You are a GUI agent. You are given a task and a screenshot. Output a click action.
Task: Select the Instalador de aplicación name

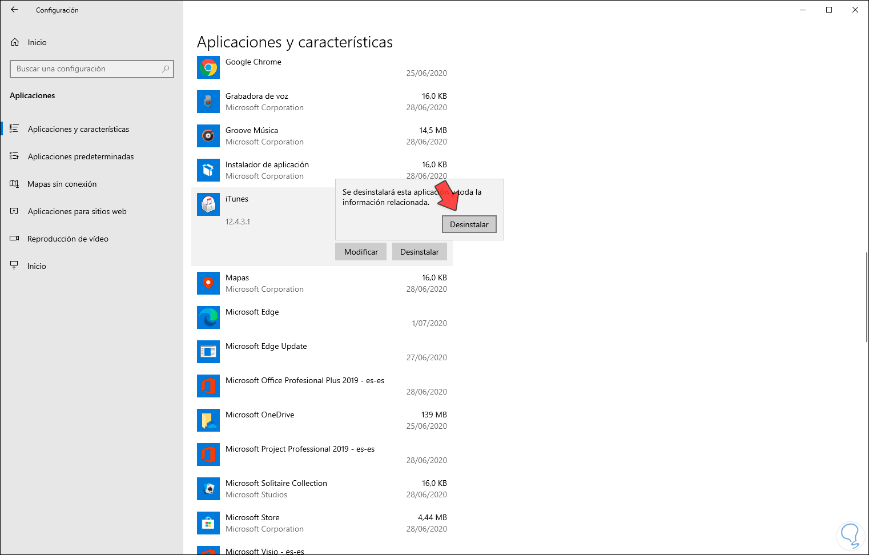point(267,164)
